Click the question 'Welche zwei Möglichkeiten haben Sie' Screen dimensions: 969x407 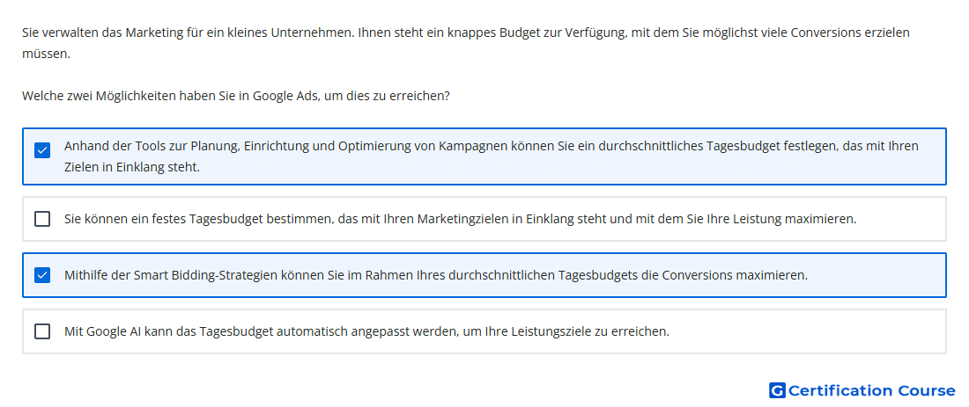pos(235,96)
